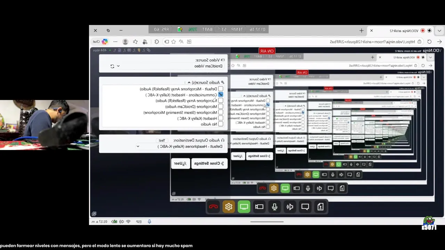Toggle the camera button in the control bar
This screenshot has height=250, width=445.
coord(259,207)
